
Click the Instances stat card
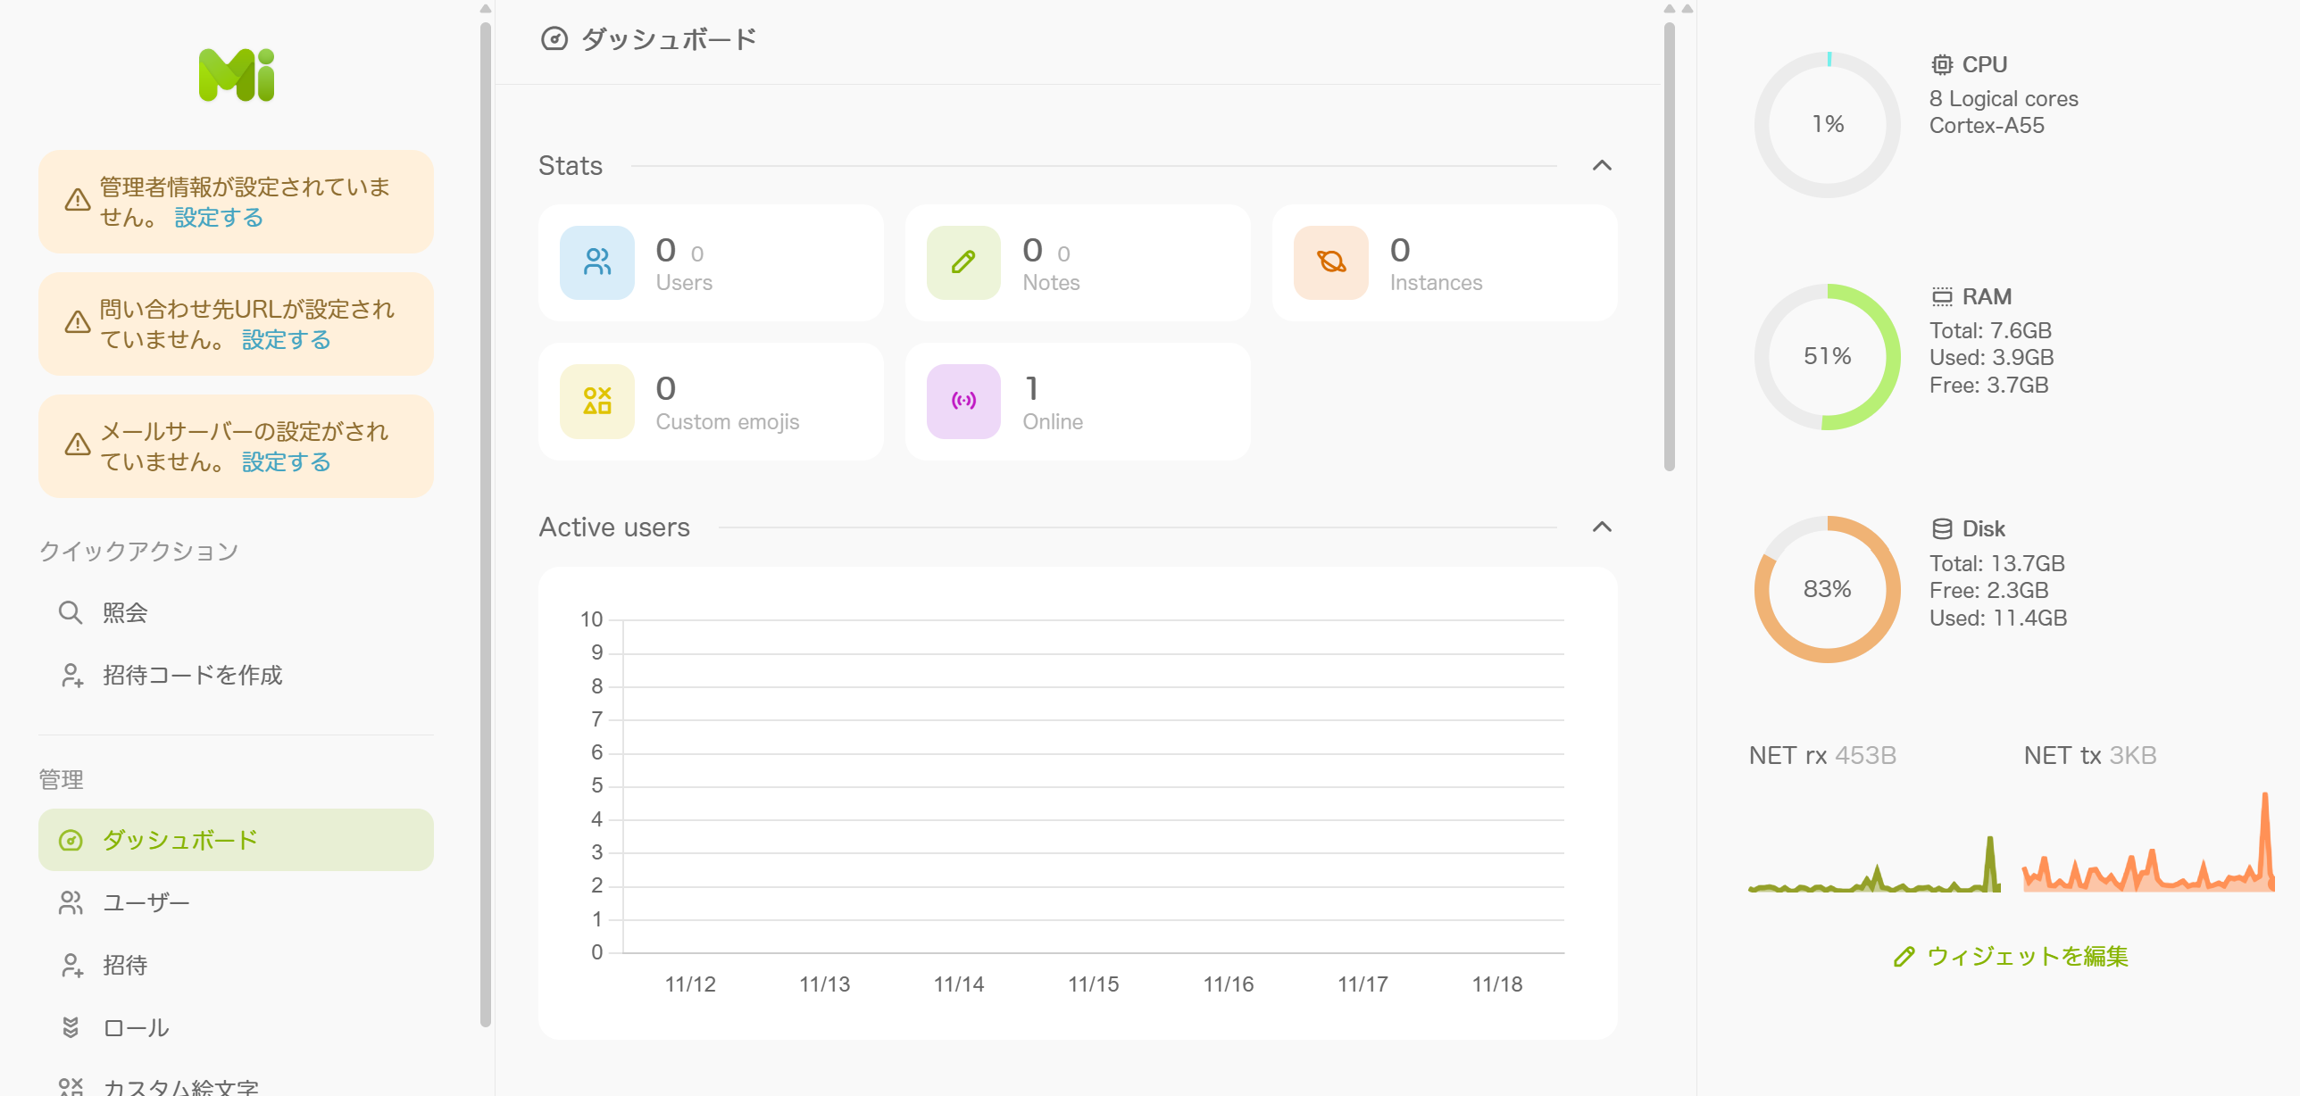coord(1445,262)
